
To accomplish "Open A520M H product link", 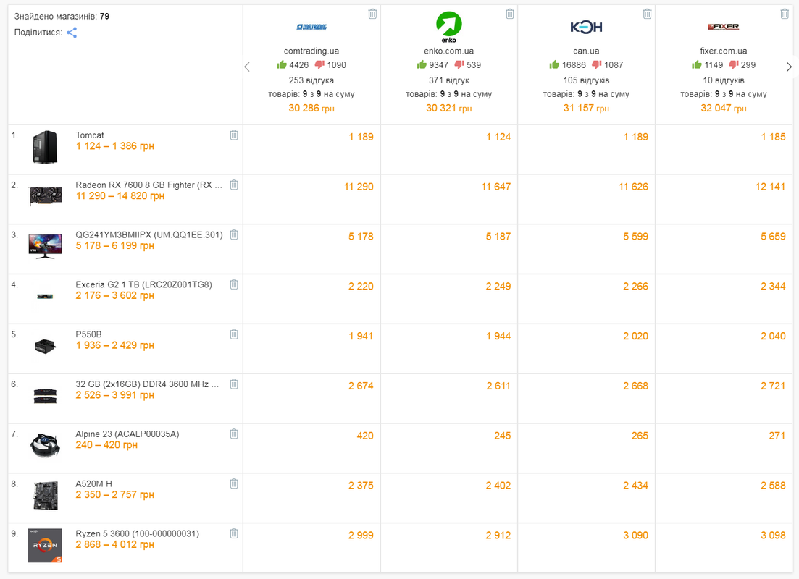I will click(93, 483).
